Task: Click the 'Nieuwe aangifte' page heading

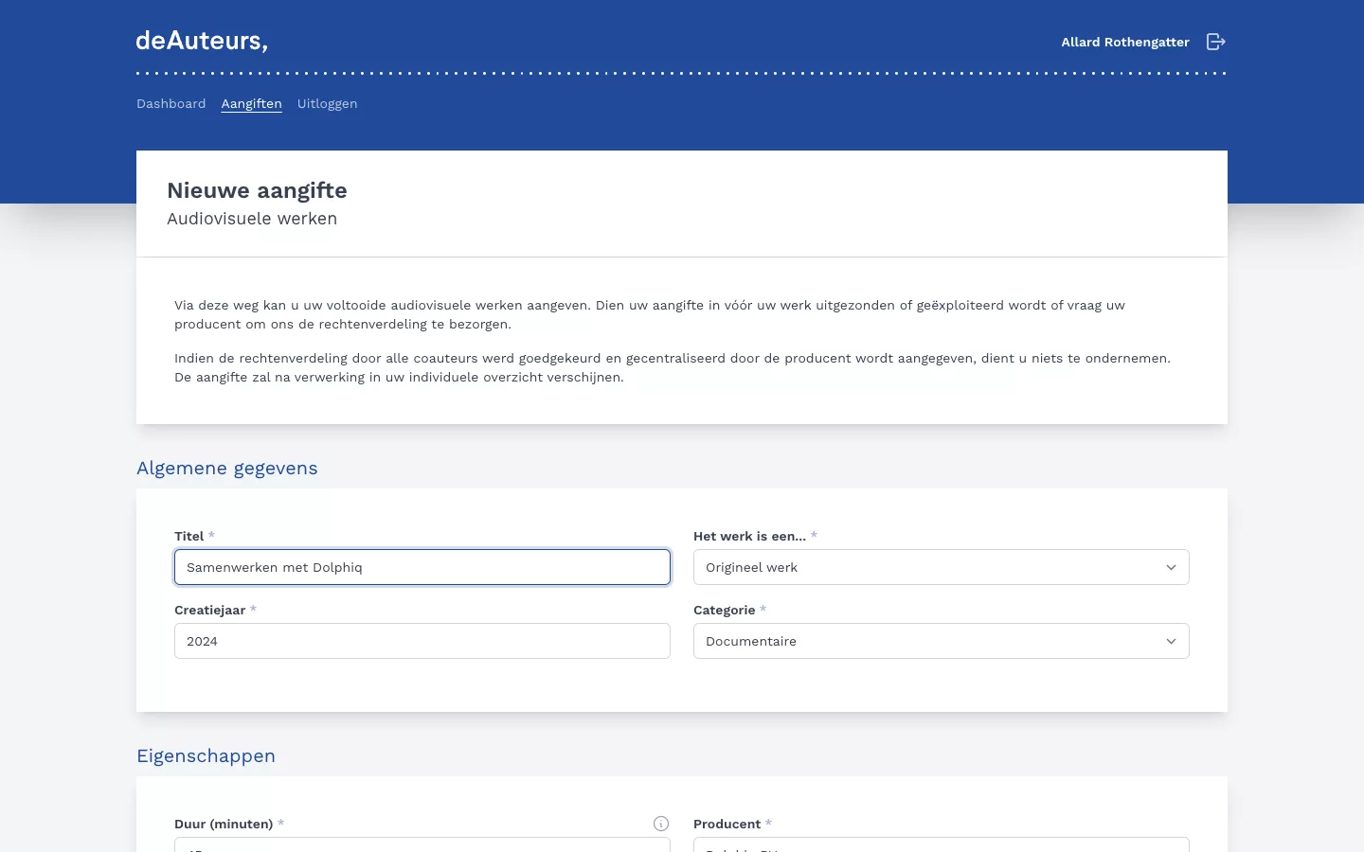Action: (x=257, y=190)
